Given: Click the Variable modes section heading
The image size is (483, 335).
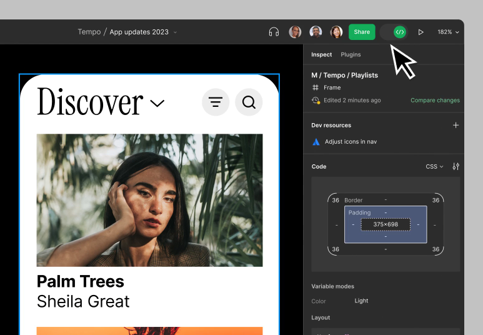Looking at the screenshot, I should point(332,286).
